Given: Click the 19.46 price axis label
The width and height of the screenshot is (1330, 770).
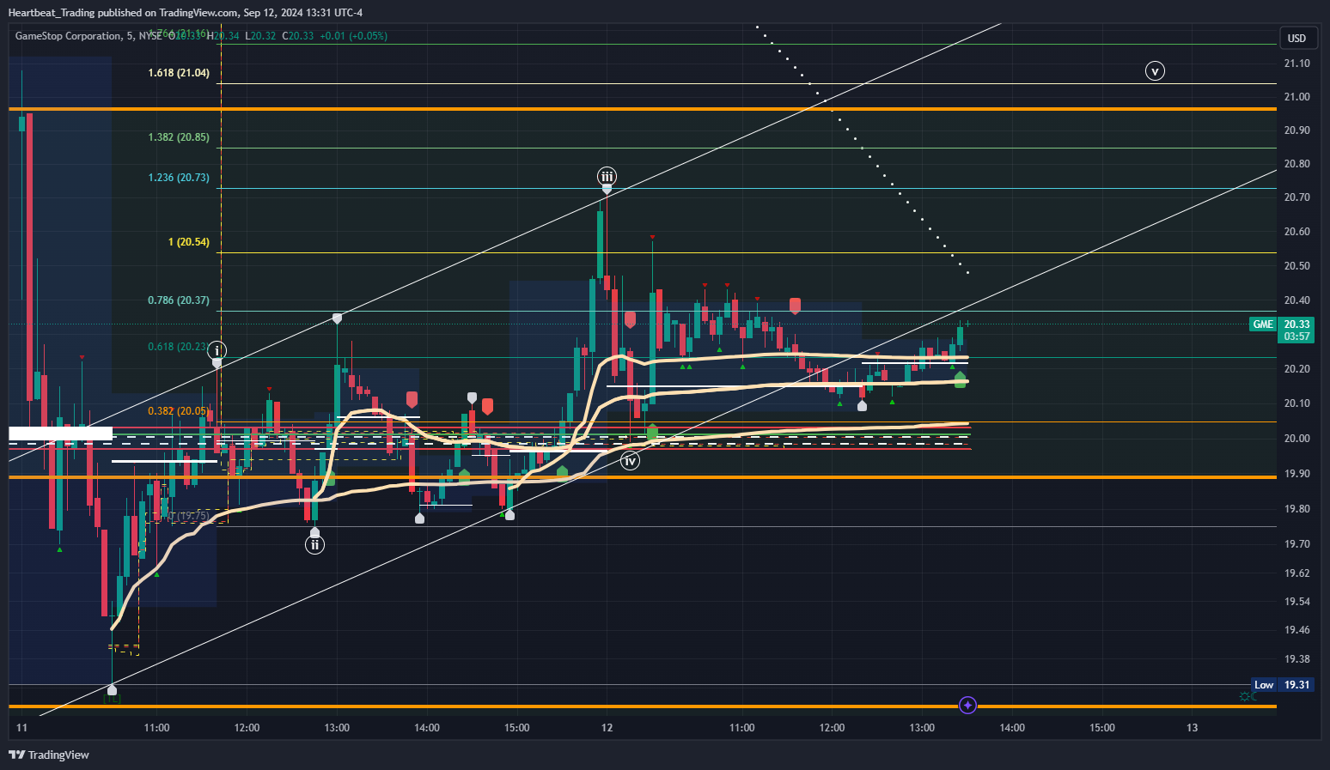Looking at the screenshot, I should tap(1296, 630).
